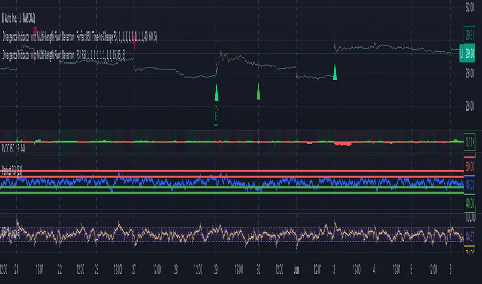Click the green up arrow at date 30
This screenshot has height=284, width=482.
tap(258, 91)
